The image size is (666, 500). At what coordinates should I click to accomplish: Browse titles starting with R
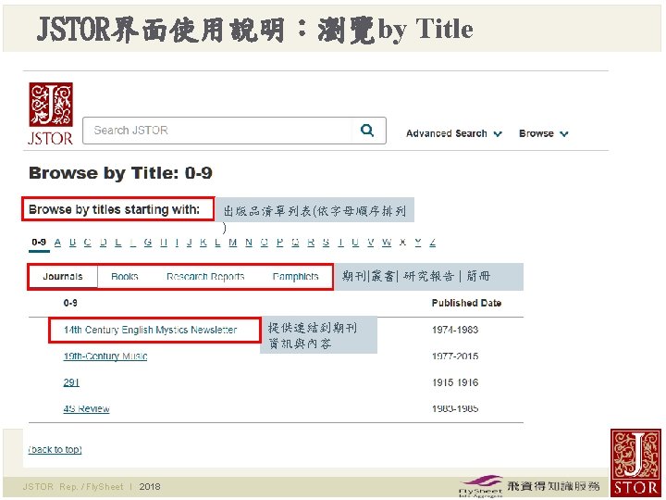(311, 243)
